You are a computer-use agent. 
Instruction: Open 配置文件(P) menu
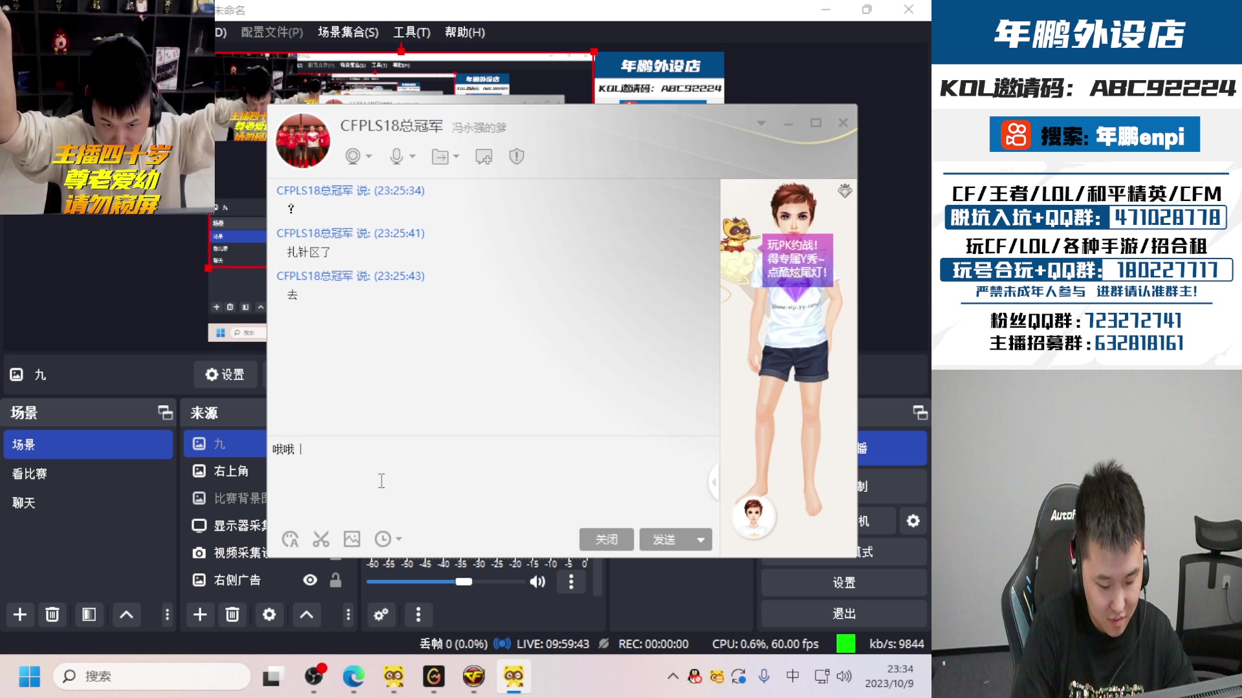click(272, 32)
